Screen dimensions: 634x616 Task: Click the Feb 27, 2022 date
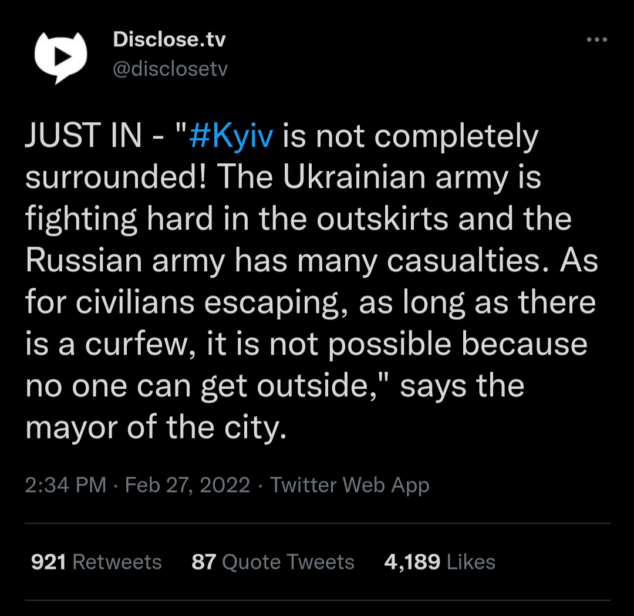click(188, 485)
